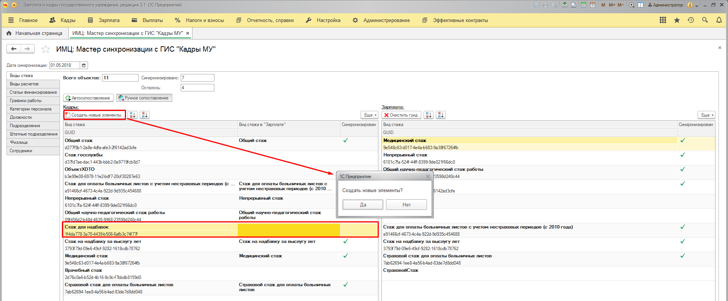The image size is (728, 301).
Task: Open the calendar icon in title bar
Action: 592,5
